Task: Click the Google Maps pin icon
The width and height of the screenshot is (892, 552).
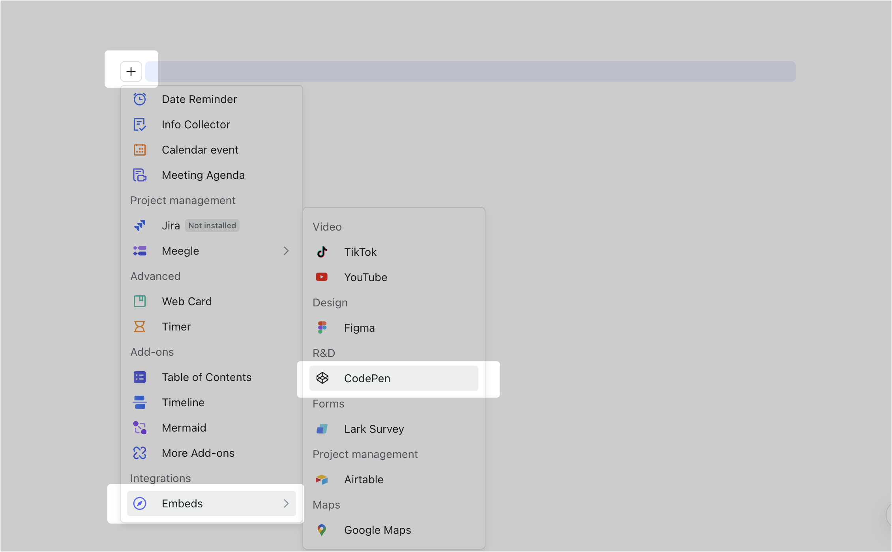Action: (322, 530)
